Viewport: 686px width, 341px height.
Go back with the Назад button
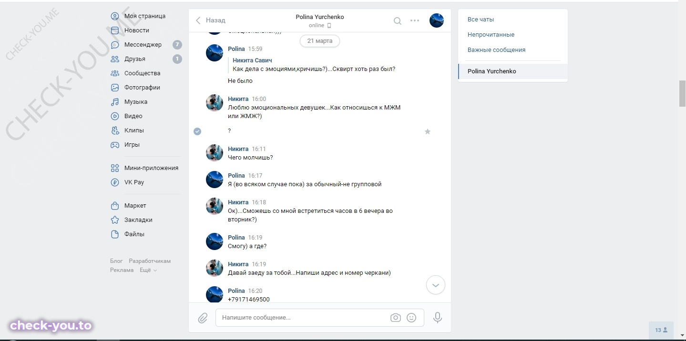point(211,20)
